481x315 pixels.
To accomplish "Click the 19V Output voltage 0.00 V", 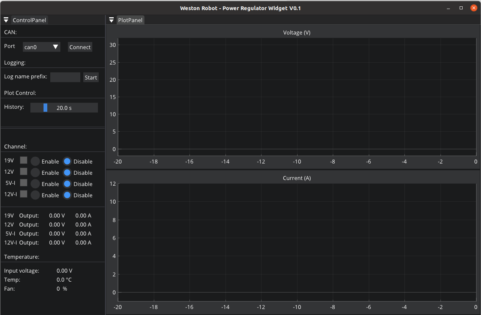I will click(x=57, y=216).
